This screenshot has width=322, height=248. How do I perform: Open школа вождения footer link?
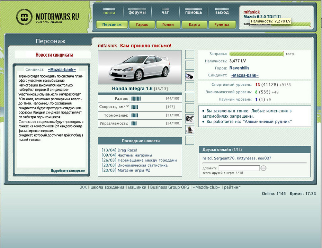[x=107, y=187]
